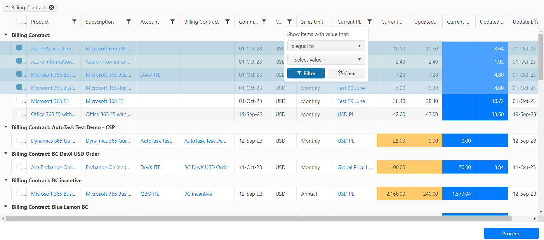Sort by the Current PL column header

349,22
